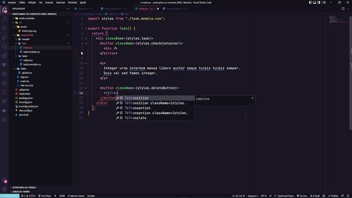Screen dimensions: 352x198
Task: Open Explorer panel more actions ellipsis
Action: pyautogui.click(x=68, y=9)
